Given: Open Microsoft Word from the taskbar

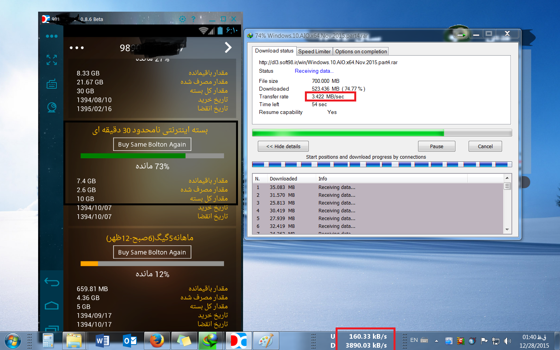Looking at the screenshot, I should tap(103, 341).
